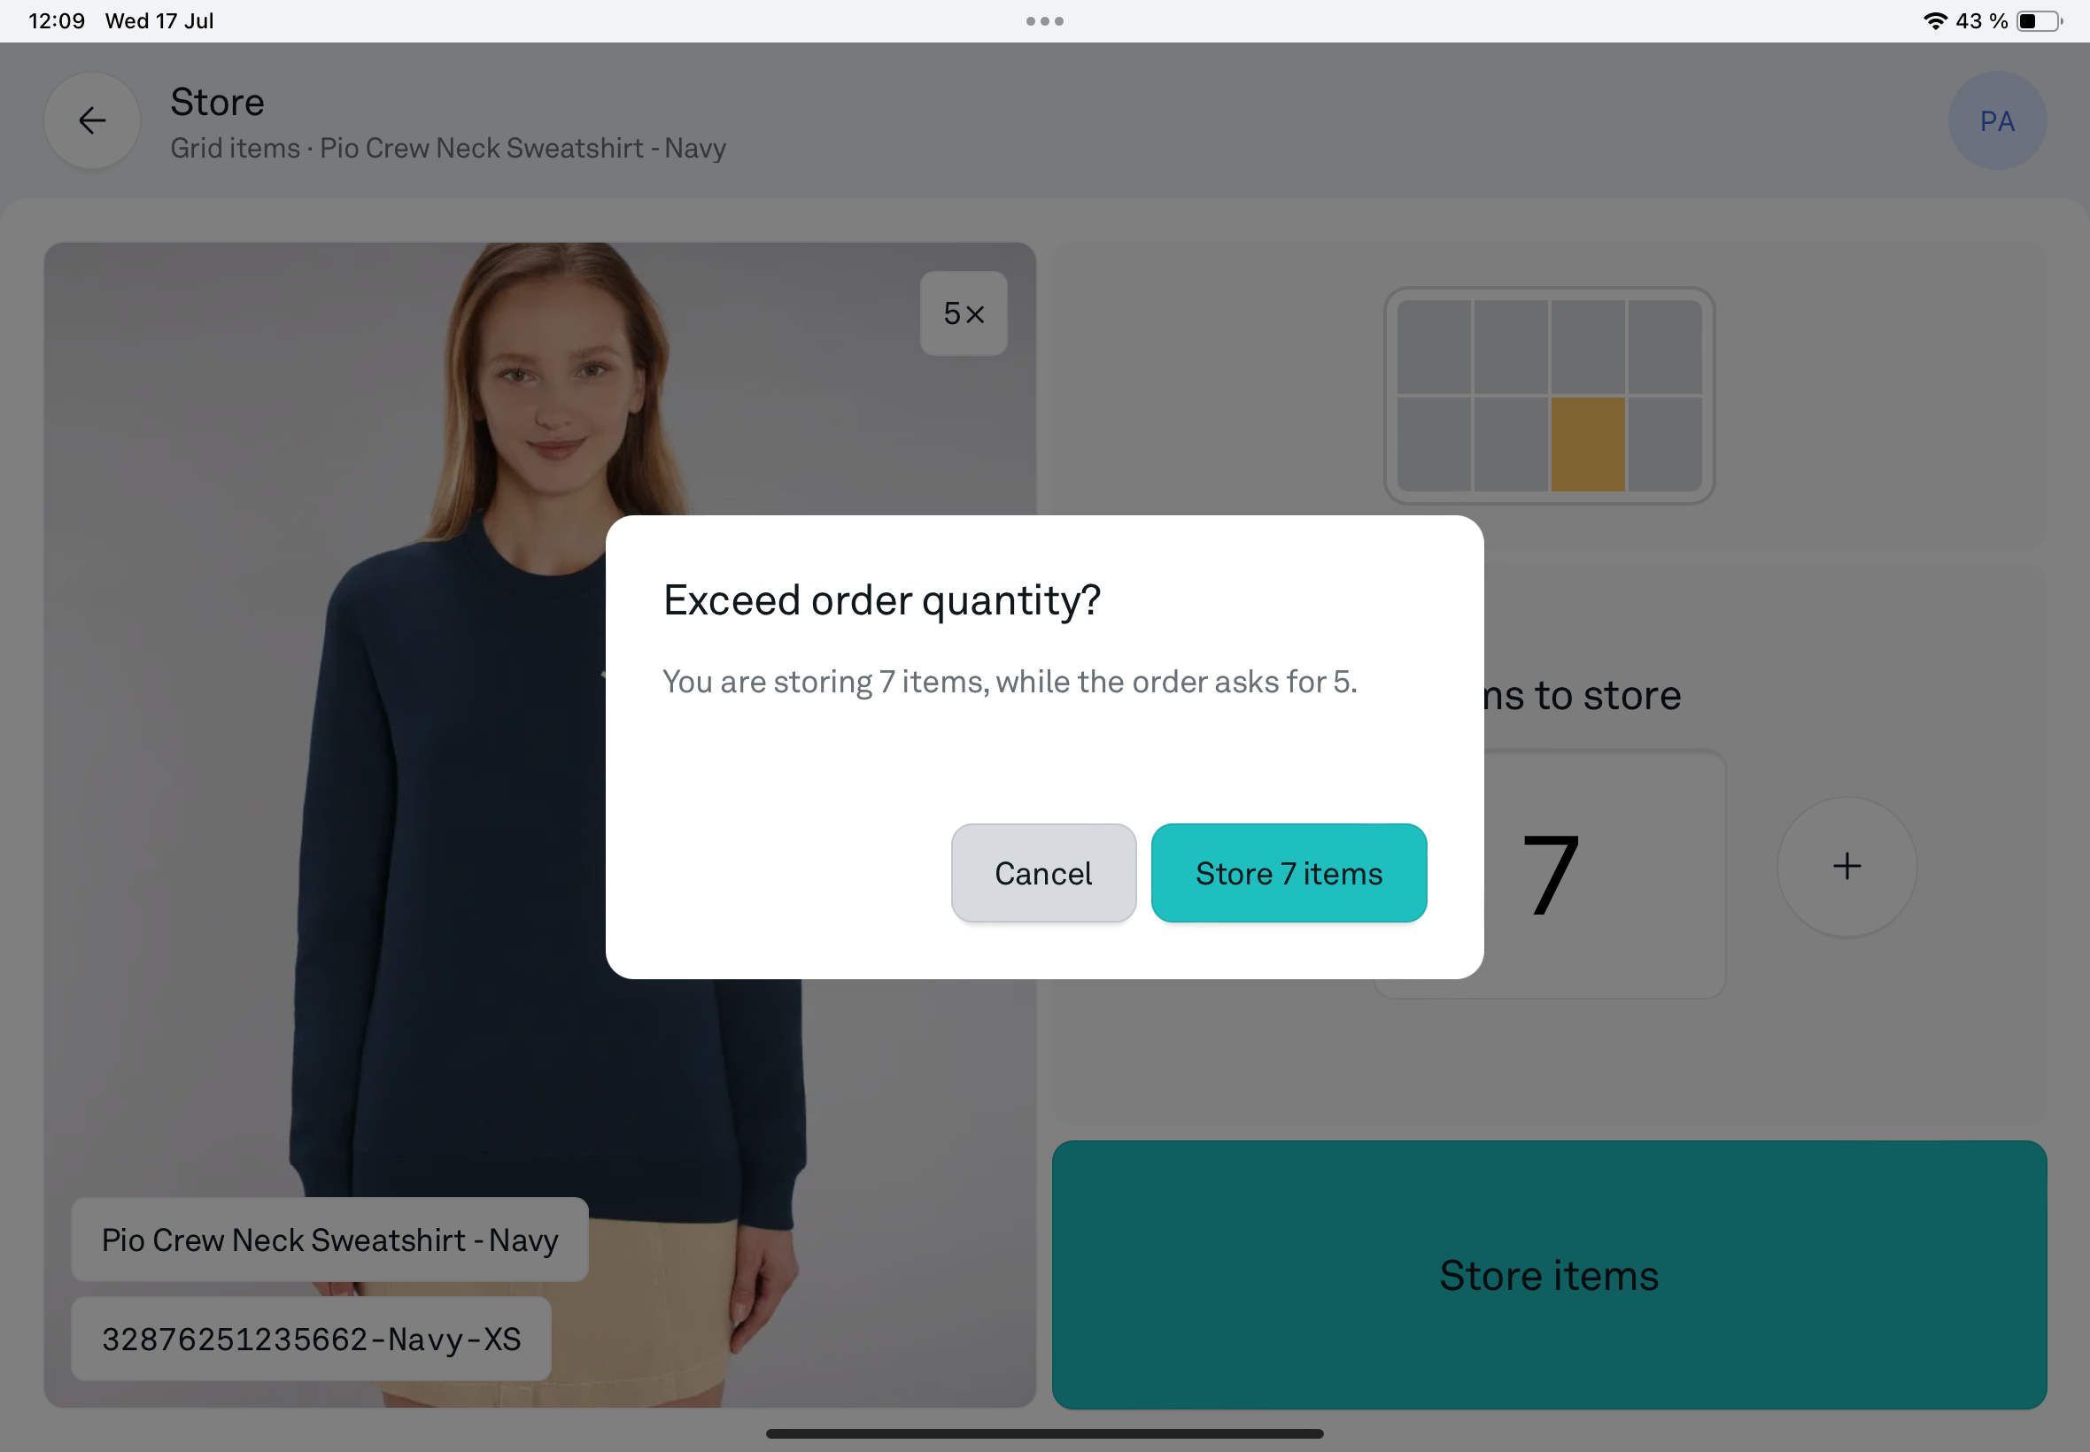Select the top-right grid compartment
This screenshot has width=2090, height=1452.
coord(1664,347)
